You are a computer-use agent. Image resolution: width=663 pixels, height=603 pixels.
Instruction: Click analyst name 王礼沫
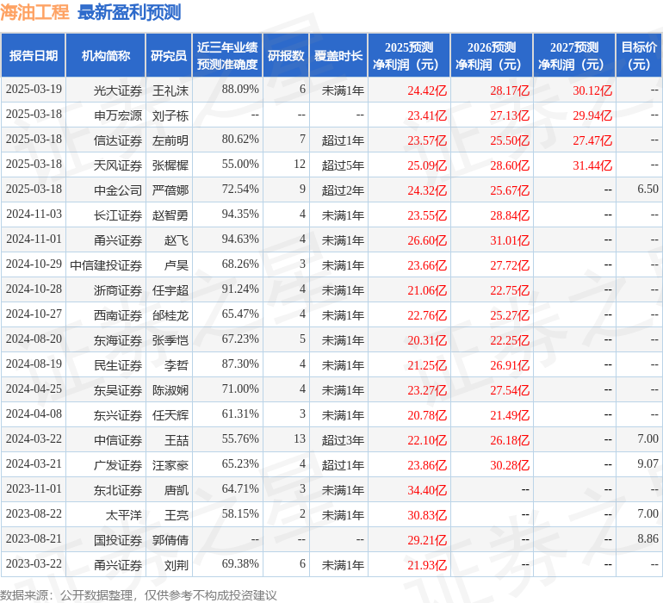click(170, 90)
